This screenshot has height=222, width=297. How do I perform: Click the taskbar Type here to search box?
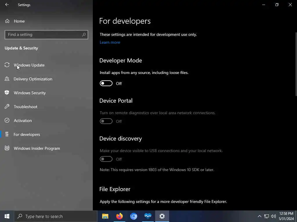click(55, 216)
